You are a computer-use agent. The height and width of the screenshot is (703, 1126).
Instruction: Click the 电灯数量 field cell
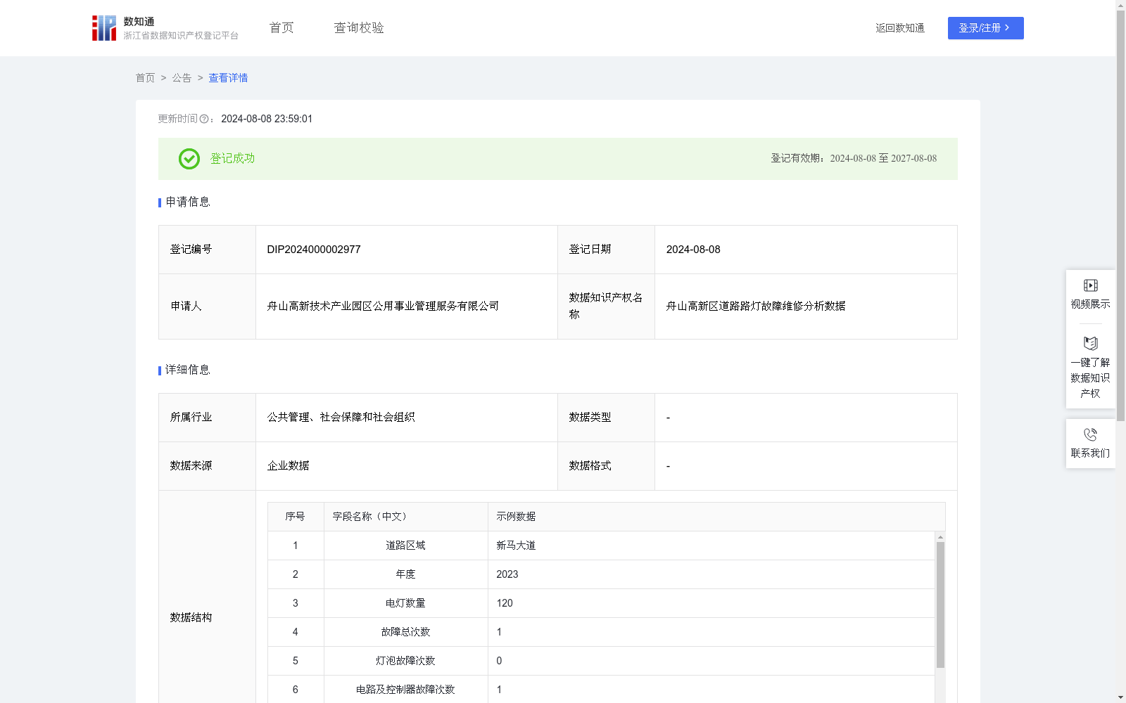(406, 603)
